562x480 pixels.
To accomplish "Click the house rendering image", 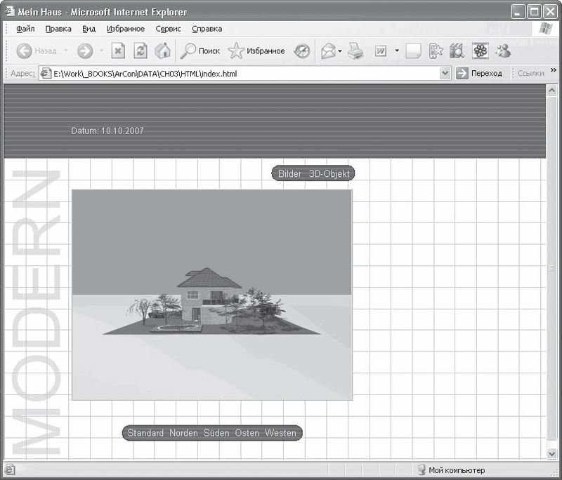I will tap(211, 295).
